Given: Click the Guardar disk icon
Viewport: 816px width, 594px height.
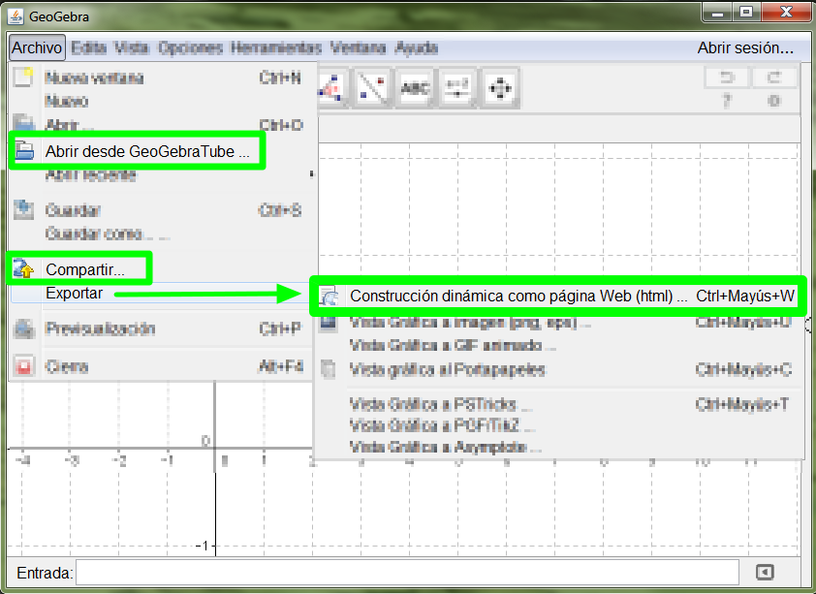Looking at the screenshot, I should point(23,209).
